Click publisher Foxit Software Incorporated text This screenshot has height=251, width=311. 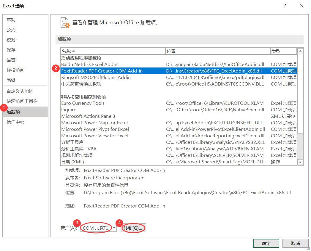(114, 178)
